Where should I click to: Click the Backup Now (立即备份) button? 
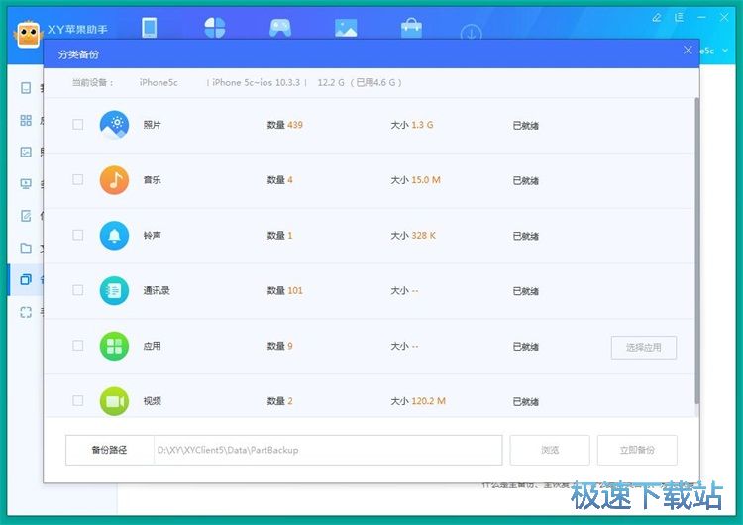[637, 450]
